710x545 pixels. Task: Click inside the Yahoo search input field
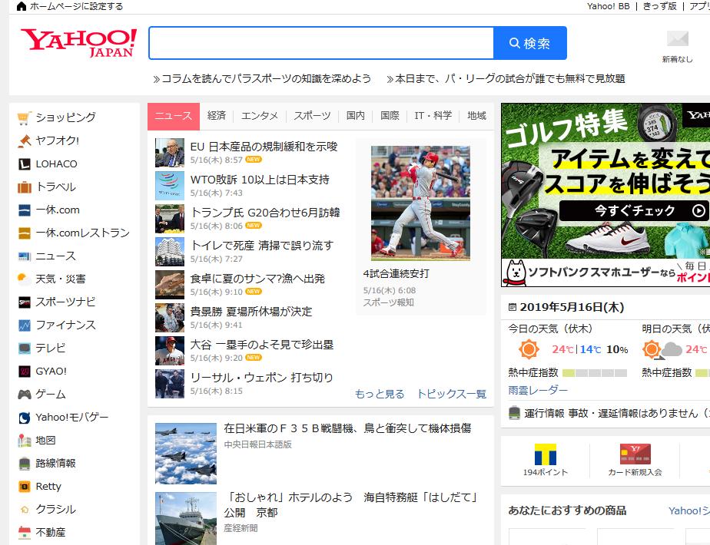(x=321, y=43)
